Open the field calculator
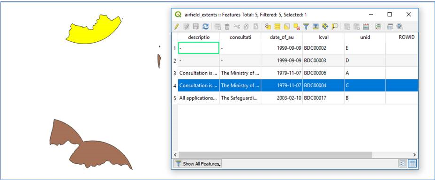 tap(366, 26)
